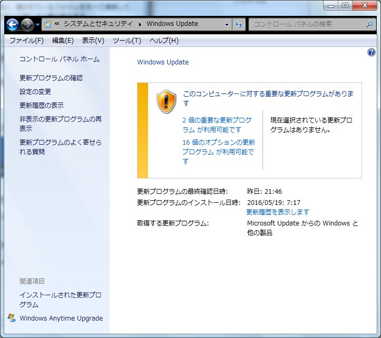
Task: Open 設定の変更 in the sidebar
Action: (x=35, y=92)
